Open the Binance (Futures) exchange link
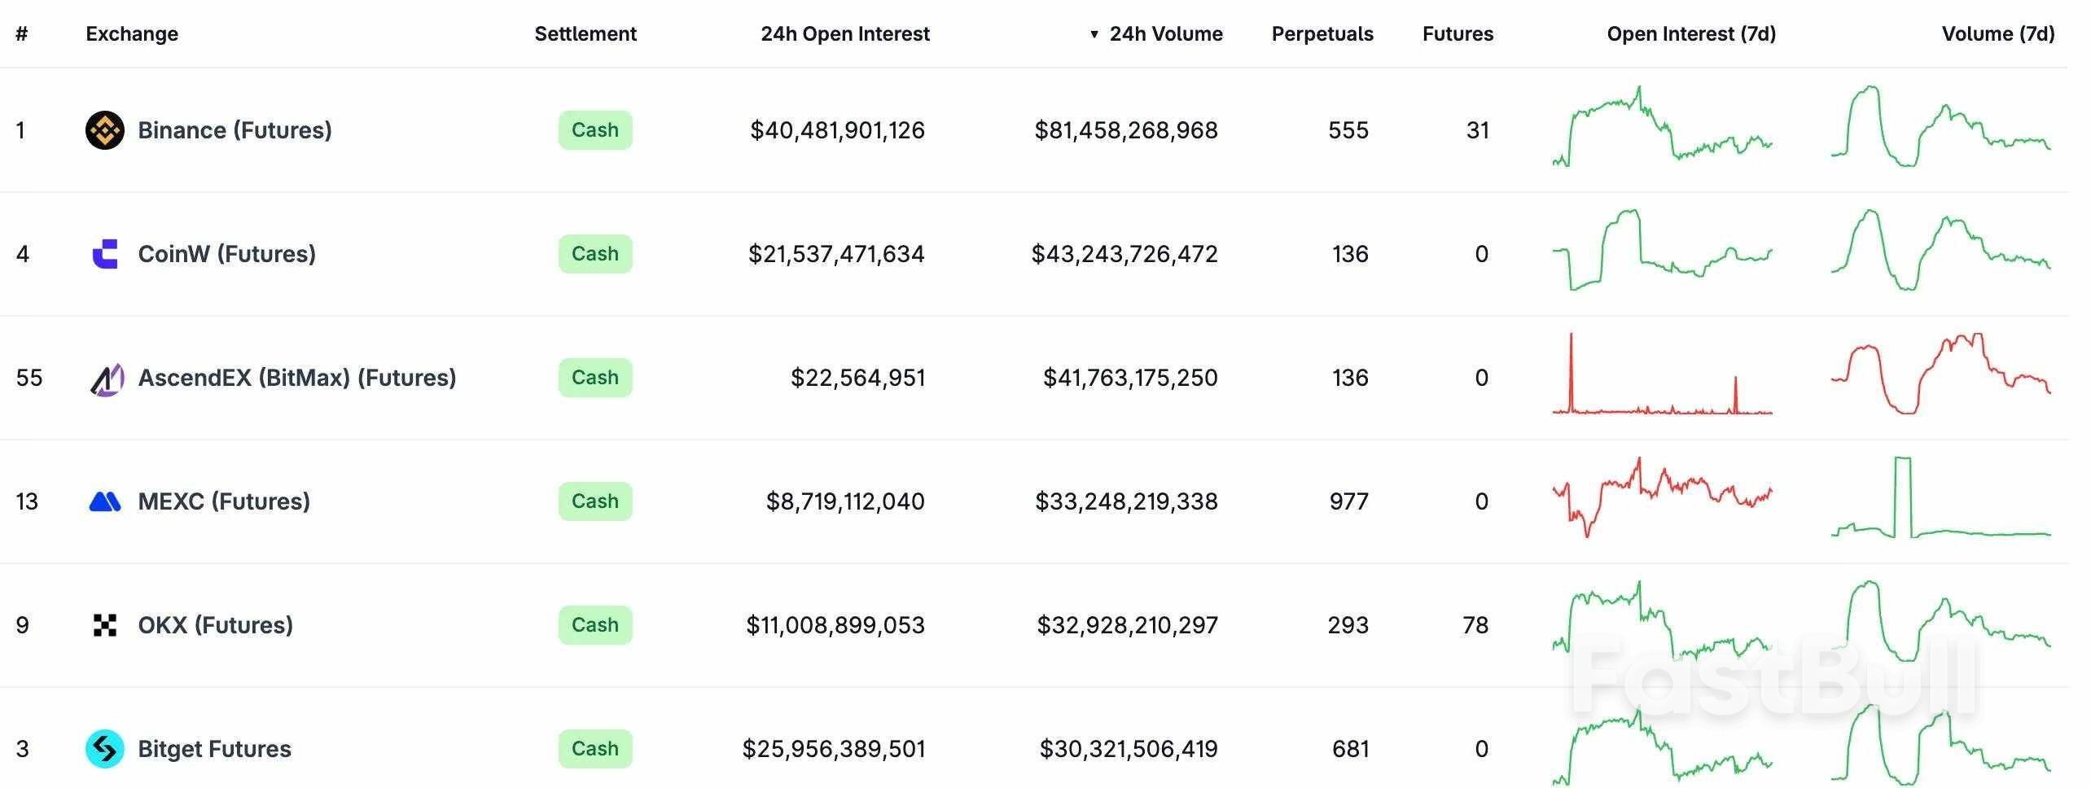2091x788 pixels. click(235, 130)
